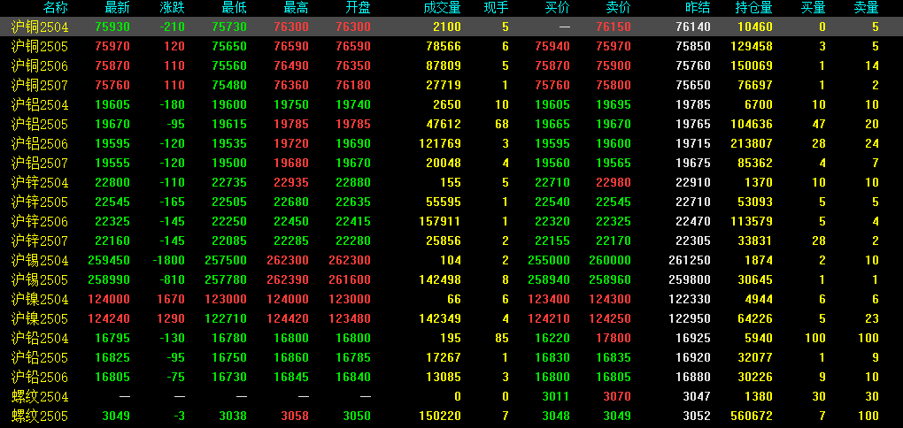This screenshot has height=428, width=903.
Task: Select the 沪锡2504 contract
Action: click(40, 261)
